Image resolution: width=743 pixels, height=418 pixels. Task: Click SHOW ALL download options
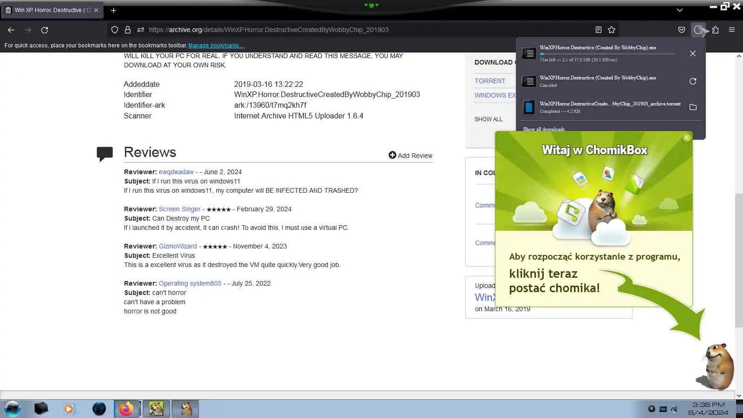[x=489, y=119]
